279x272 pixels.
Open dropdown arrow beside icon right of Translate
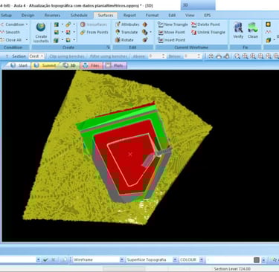coord(150,32)
